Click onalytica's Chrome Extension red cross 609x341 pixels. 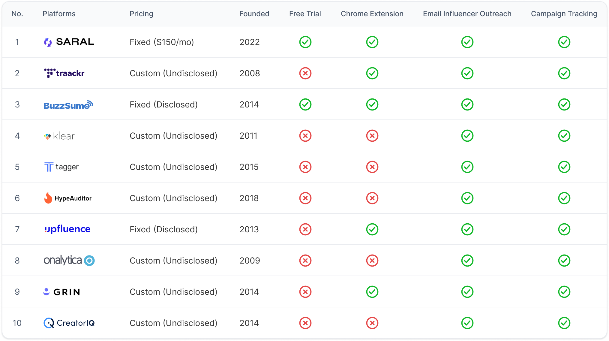pyautogui.click(x=372, y=261)
